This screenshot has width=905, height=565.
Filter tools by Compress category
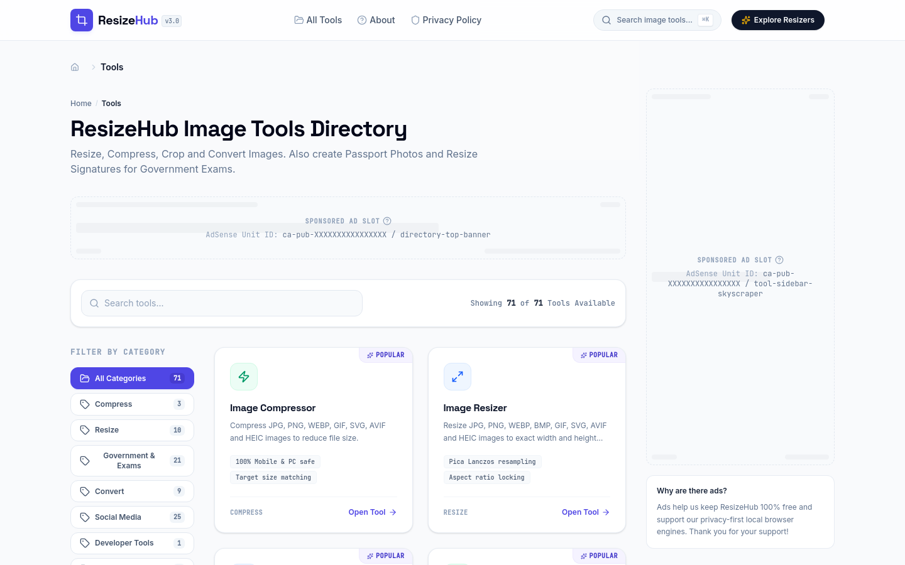[132, 404]
